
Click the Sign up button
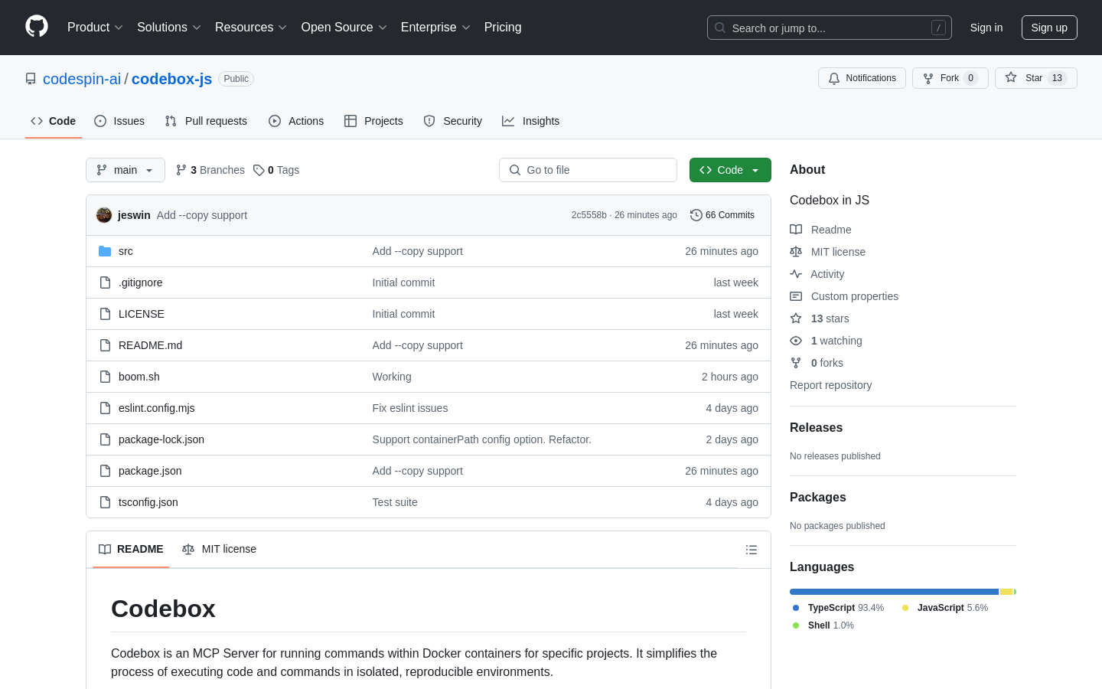[x=1049, y=28]
